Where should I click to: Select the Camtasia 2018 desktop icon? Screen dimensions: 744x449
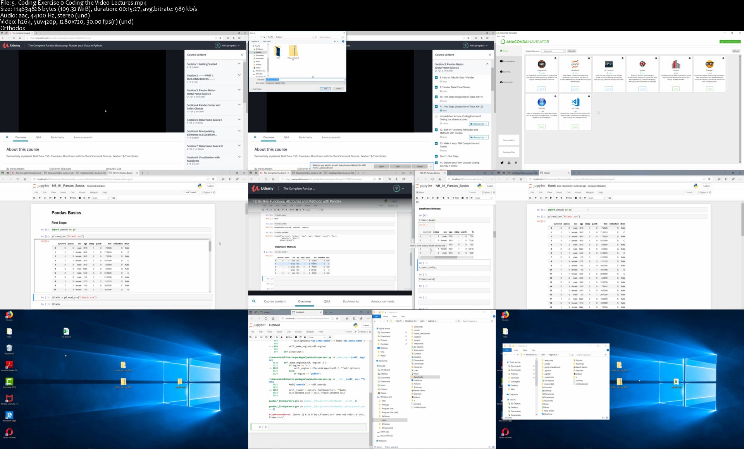click(9, 382)
